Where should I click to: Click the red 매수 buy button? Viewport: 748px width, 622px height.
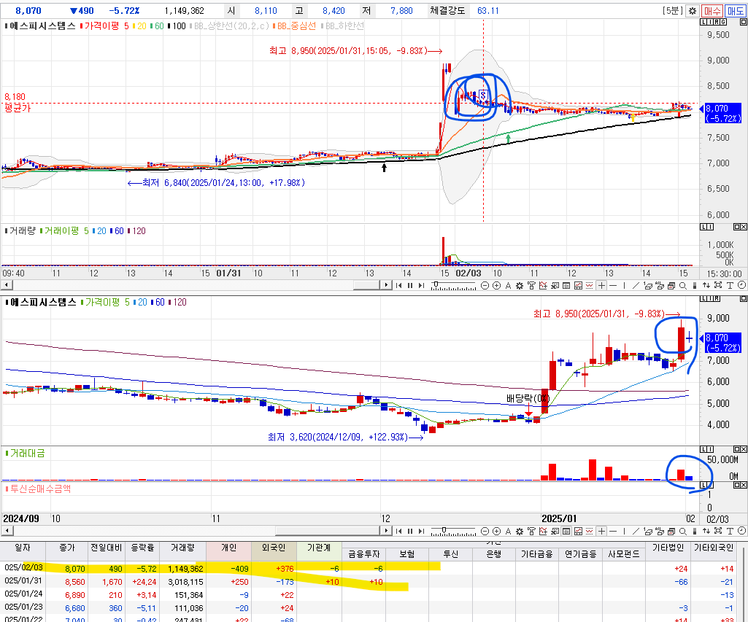[712, 11]
